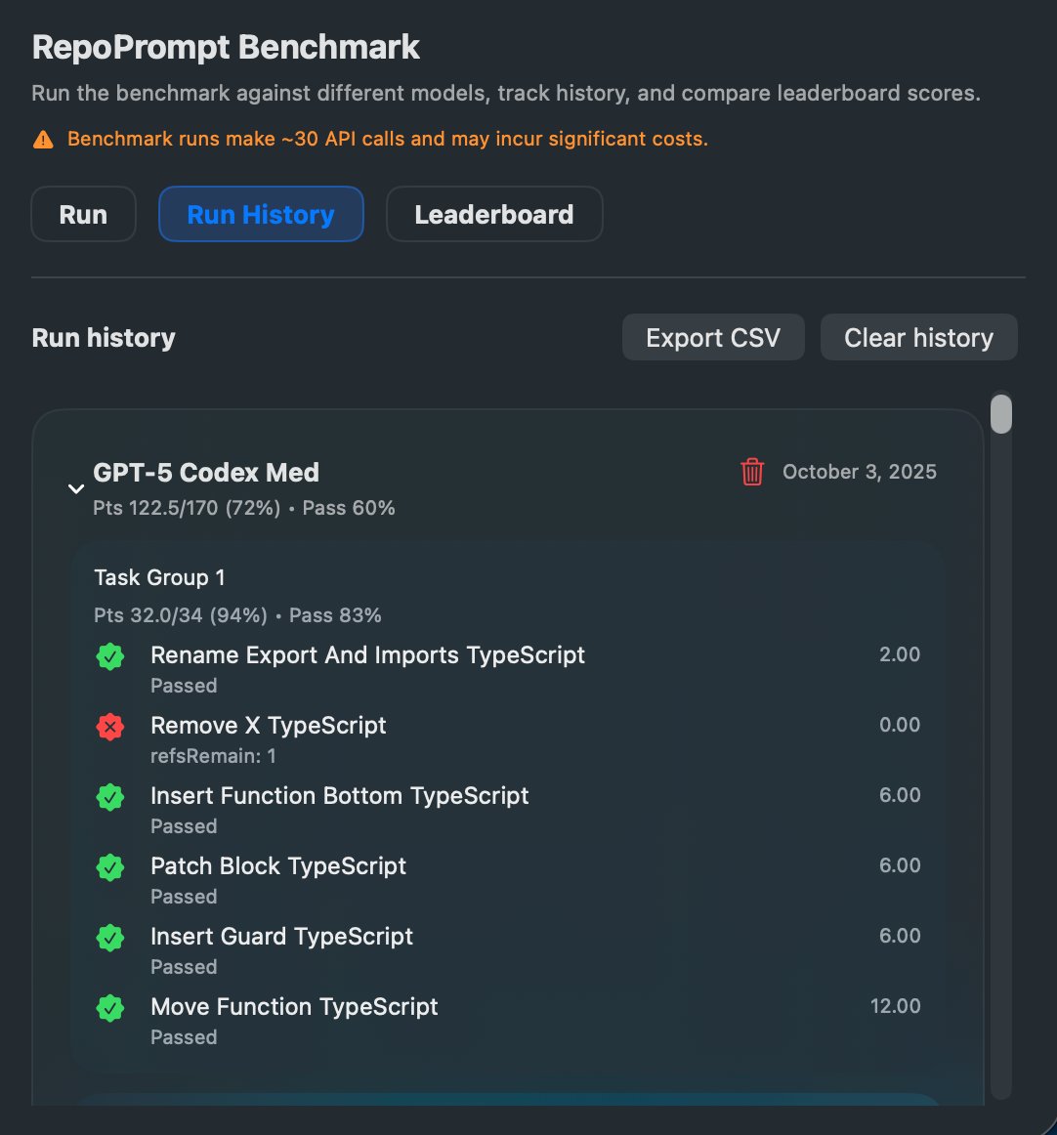Select the Run History tab
Viewport: 1057px width, 1135px height.
[261, 214]
